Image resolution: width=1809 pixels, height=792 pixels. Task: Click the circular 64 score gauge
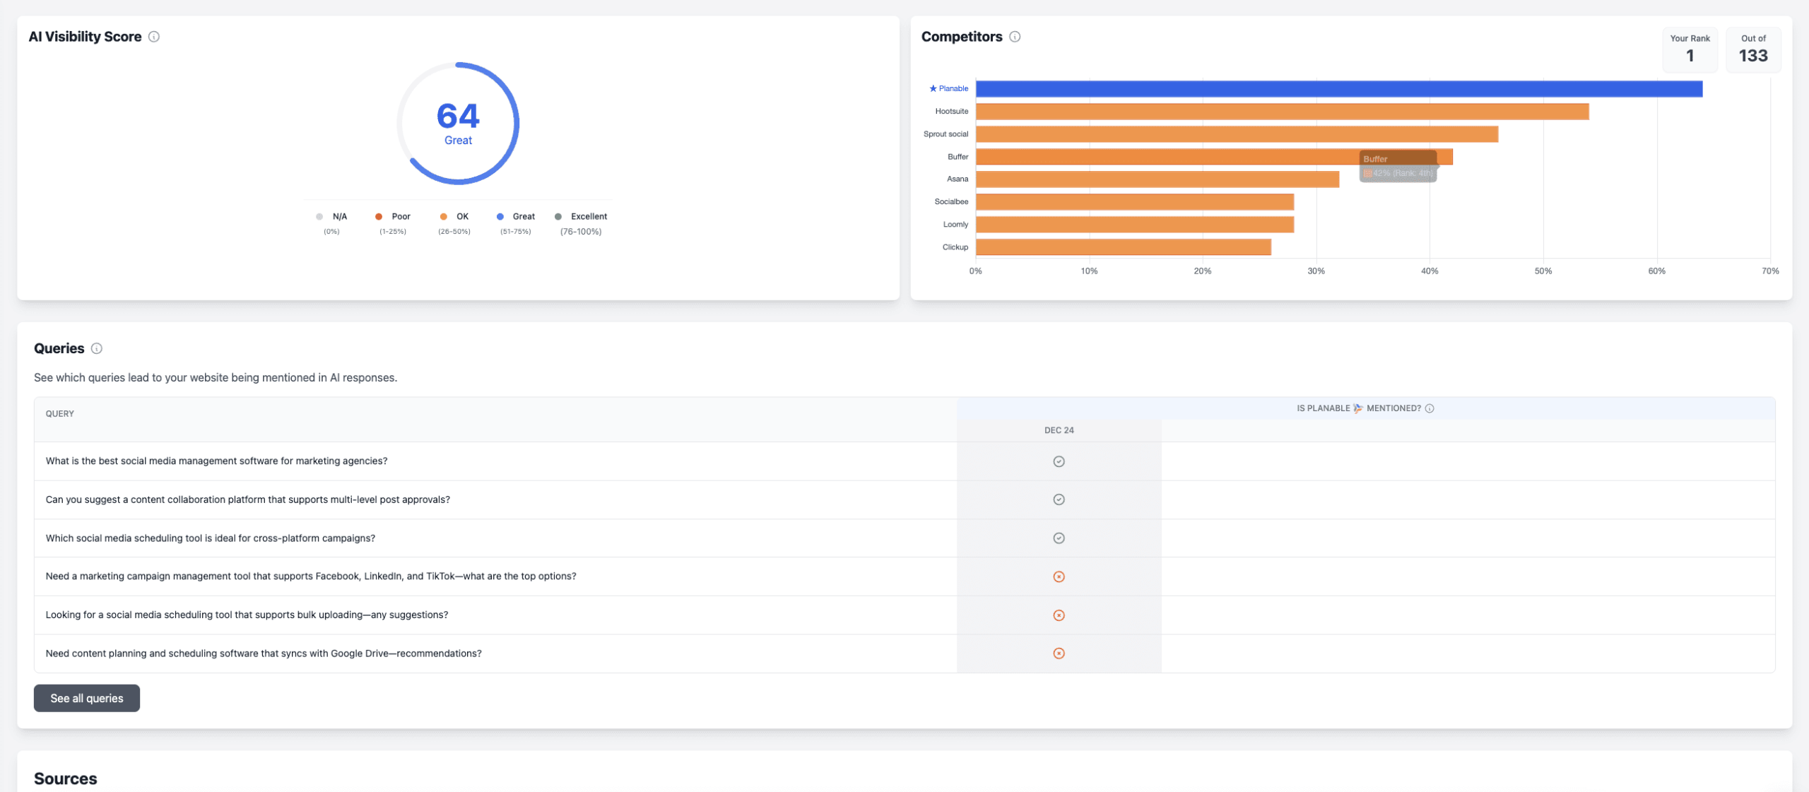(458, 124)
